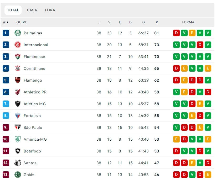This screenshot has height=180, width=216.
Task: Open the Santos club crest
Action: pyautogui.click(x=18, y=163)
